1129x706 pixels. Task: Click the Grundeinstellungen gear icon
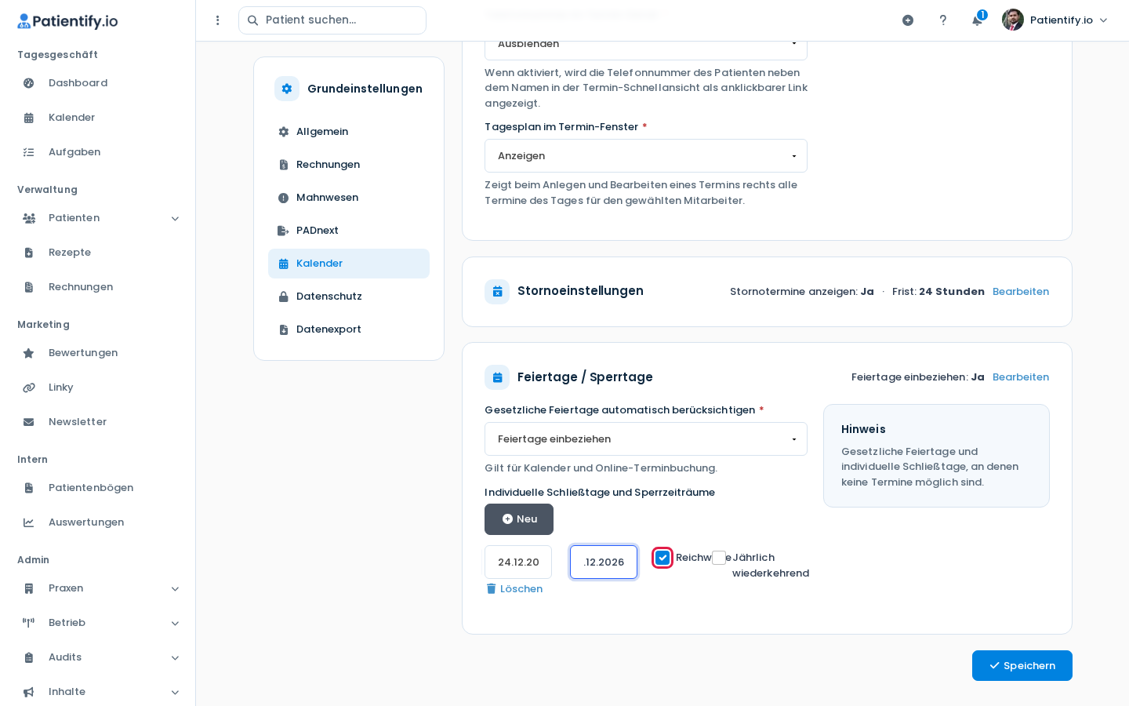point(287,89)
